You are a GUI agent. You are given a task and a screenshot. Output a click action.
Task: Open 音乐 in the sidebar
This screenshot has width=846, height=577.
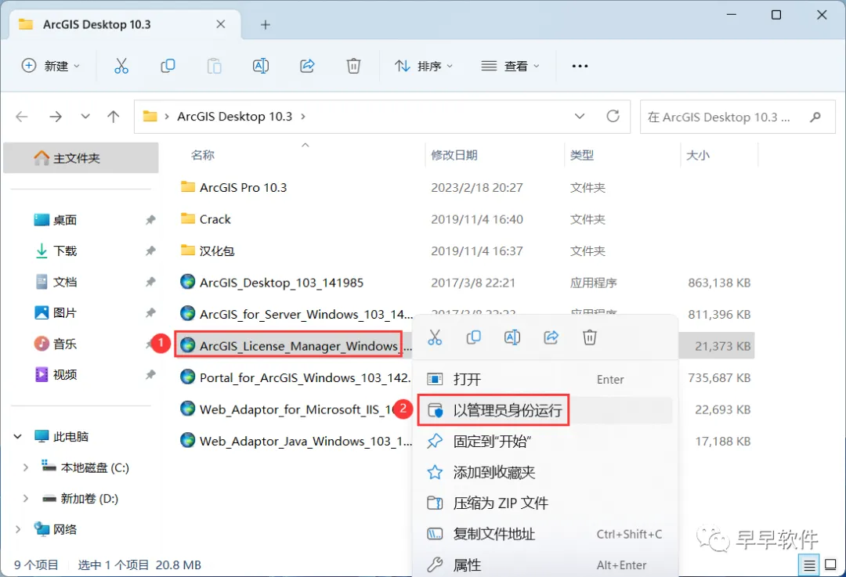[65, 344]
